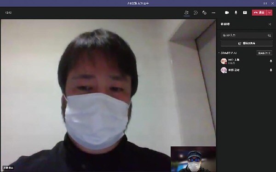The width and height of the screenshot is (276, 172).
Task: Open the participants panel icon
Action: (186, 13)
